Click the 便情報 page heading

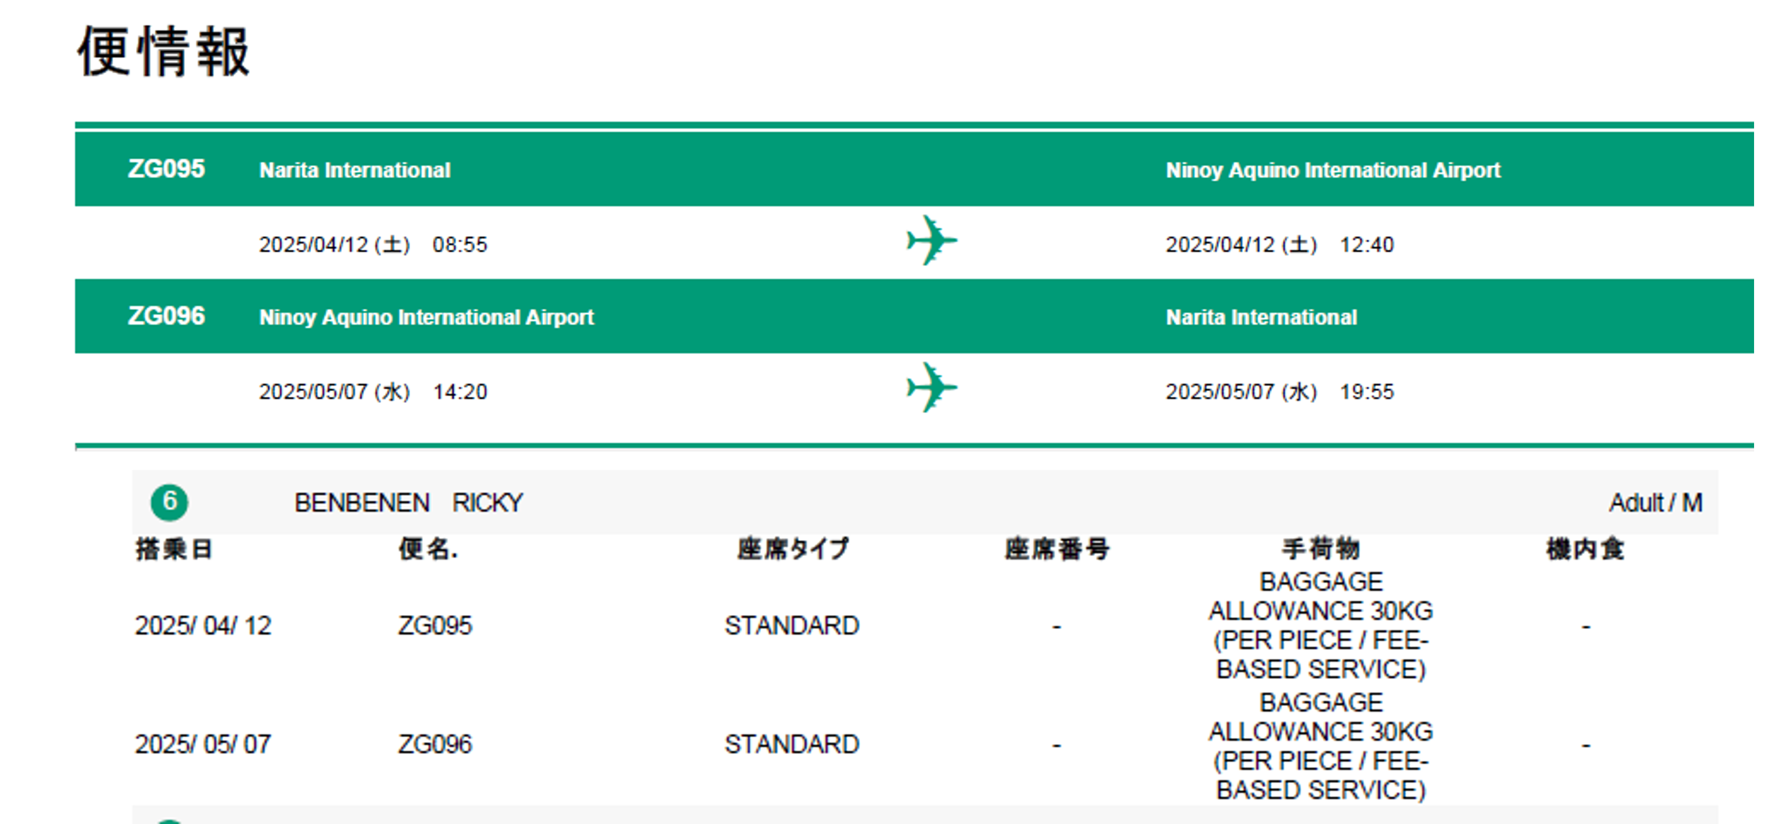[x=164, y=52]
